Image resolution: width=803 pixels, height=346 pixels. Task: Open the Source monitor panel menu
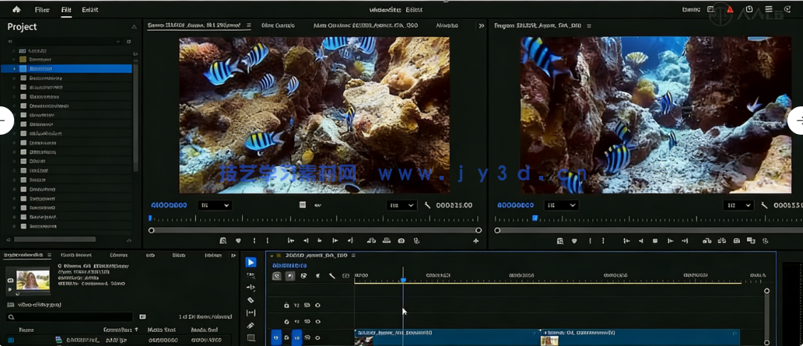click(x=249, y=25)
